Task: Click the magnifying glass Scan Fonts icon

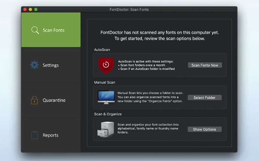Action: pos(35,30)
